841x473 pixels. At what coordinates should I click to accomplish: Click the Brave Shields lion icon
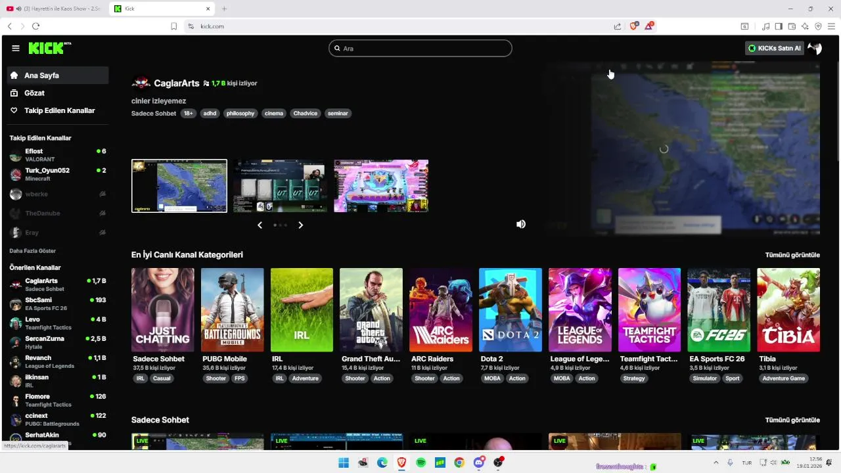634,26
